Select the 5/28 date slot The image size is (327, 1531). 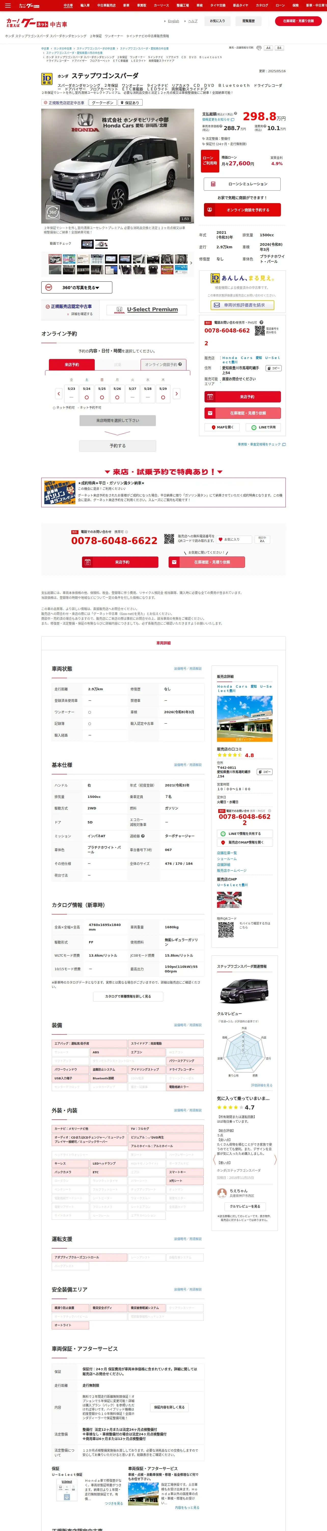point(148,393)
